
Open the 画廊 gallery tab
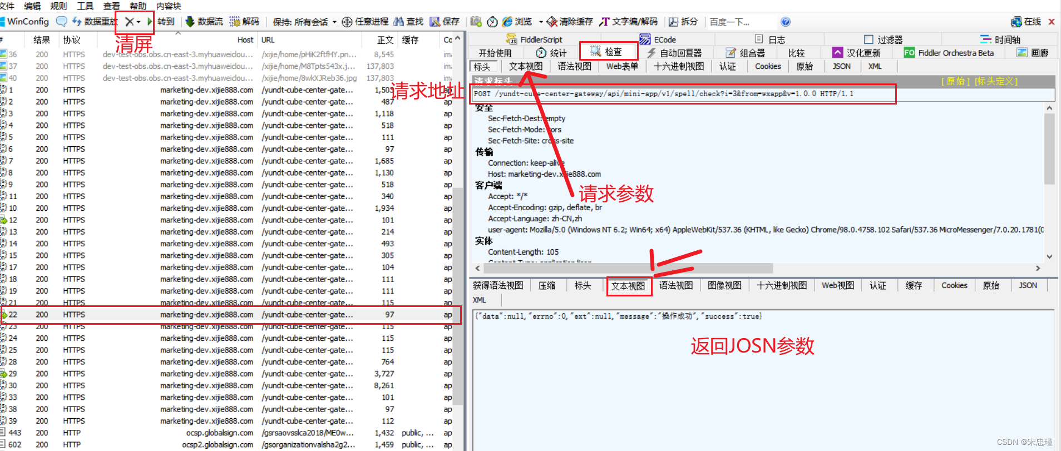pos(1033,53)
